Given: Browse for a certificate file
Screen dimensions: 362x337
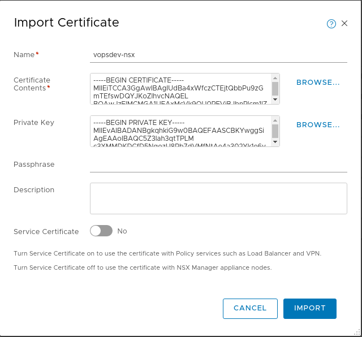Looking at the screenshot, I should point(318,83).
